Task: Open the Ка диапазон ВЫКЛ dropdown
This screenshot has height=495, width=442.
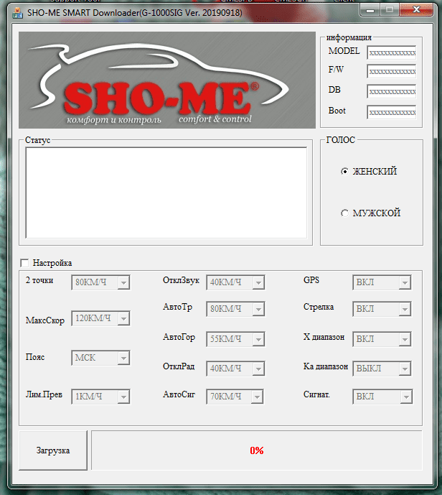Action: 382,369
